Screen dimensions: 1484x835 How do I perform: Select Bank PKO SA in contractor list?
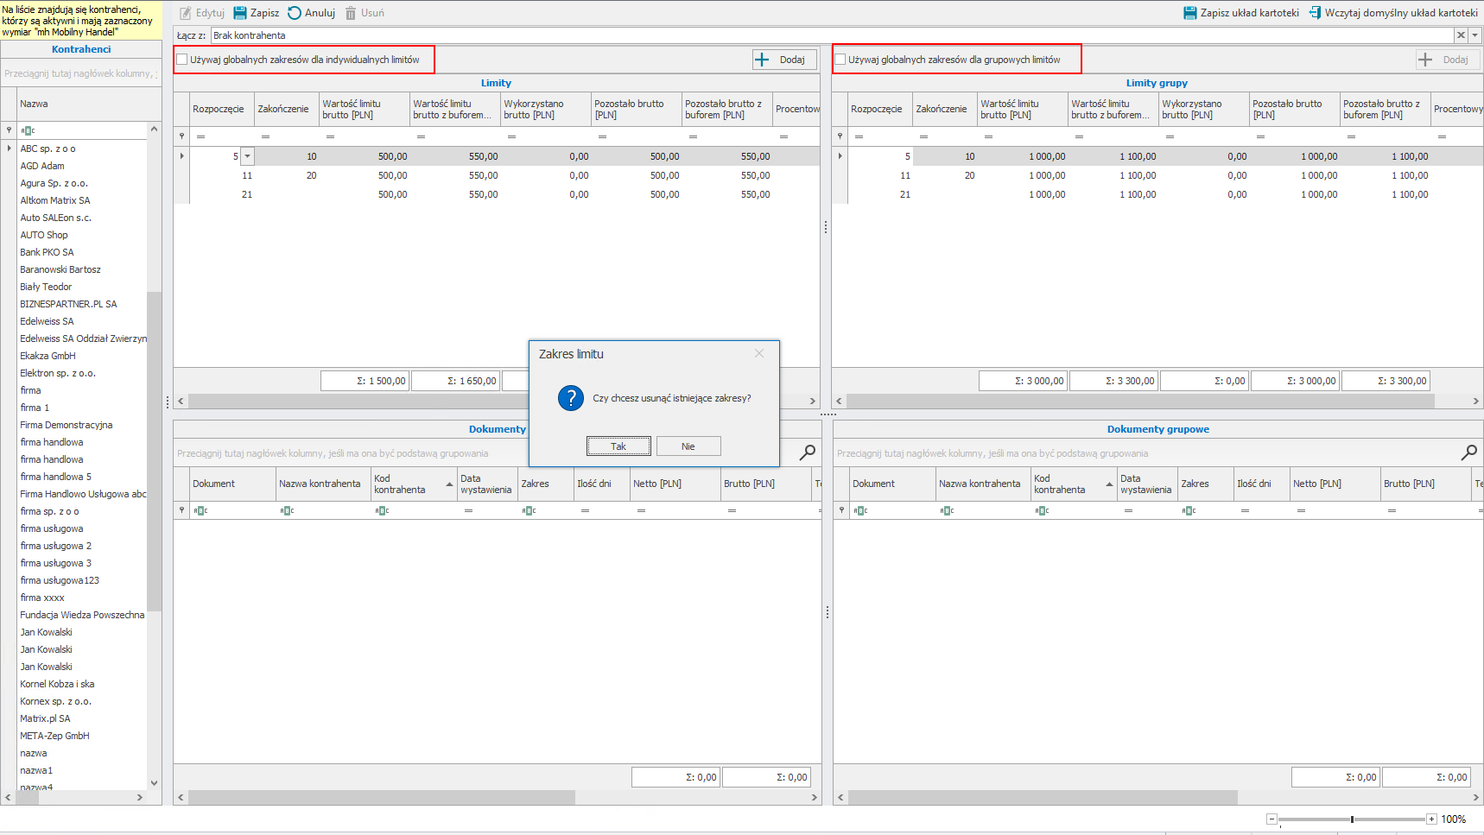tap(48, 252)
